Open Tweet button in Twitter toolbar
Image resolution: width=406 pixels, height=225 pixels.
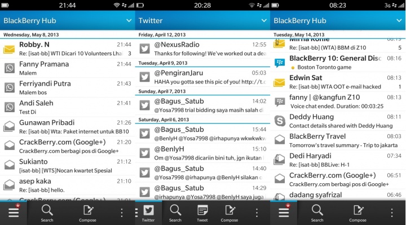(x=202, y=213)
